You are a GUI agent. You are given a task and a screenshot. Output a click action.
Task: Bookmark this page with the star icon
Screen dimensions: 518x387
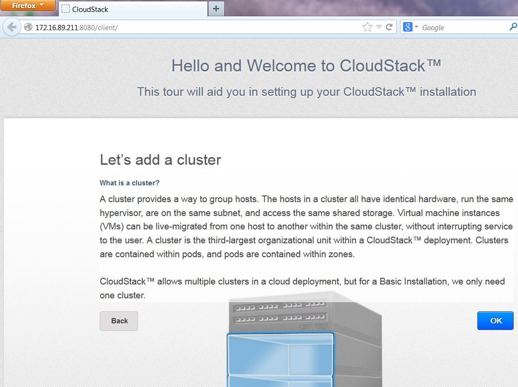pyautogui.click(x=368, y=27)
